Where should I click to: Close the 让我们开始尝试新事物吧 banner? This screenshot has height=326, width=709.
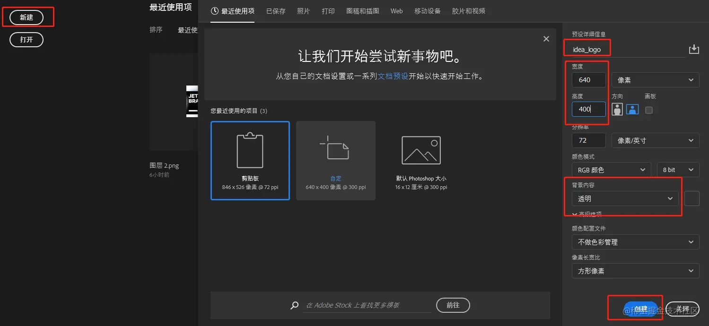click(x=546, y=39)
